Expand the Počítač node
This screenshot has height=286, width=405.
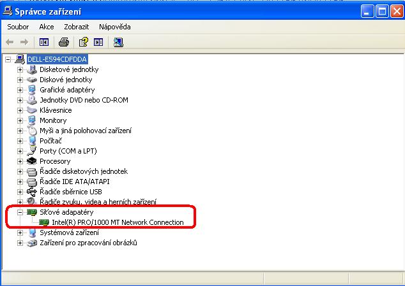(x=20, y=141)
